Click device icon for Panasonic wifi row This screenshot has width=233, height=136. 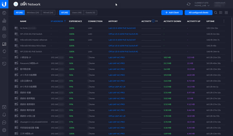click(17, 63)
